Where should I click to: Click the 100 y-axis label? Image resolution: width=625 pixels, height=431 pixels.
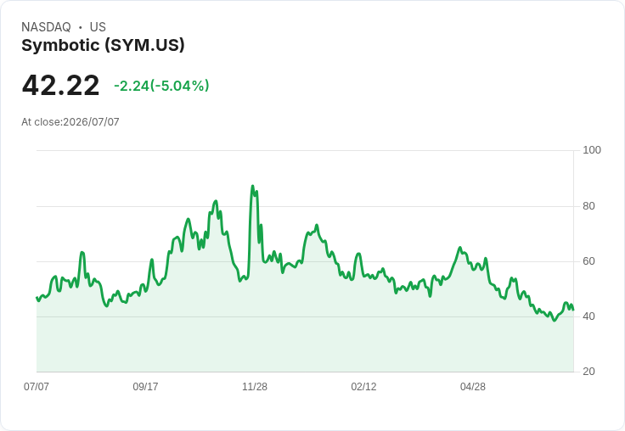coord(592,150)
